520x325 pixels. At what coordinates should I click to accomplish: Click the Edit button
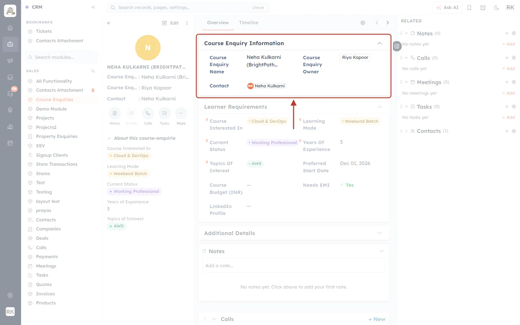click(170, 23)
